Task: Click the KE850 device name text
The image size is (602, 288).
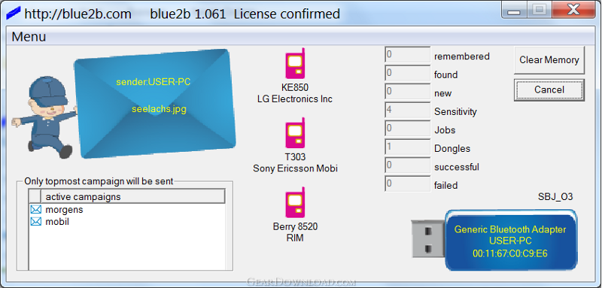Action: pyautogui.click(x=295, y=87)
